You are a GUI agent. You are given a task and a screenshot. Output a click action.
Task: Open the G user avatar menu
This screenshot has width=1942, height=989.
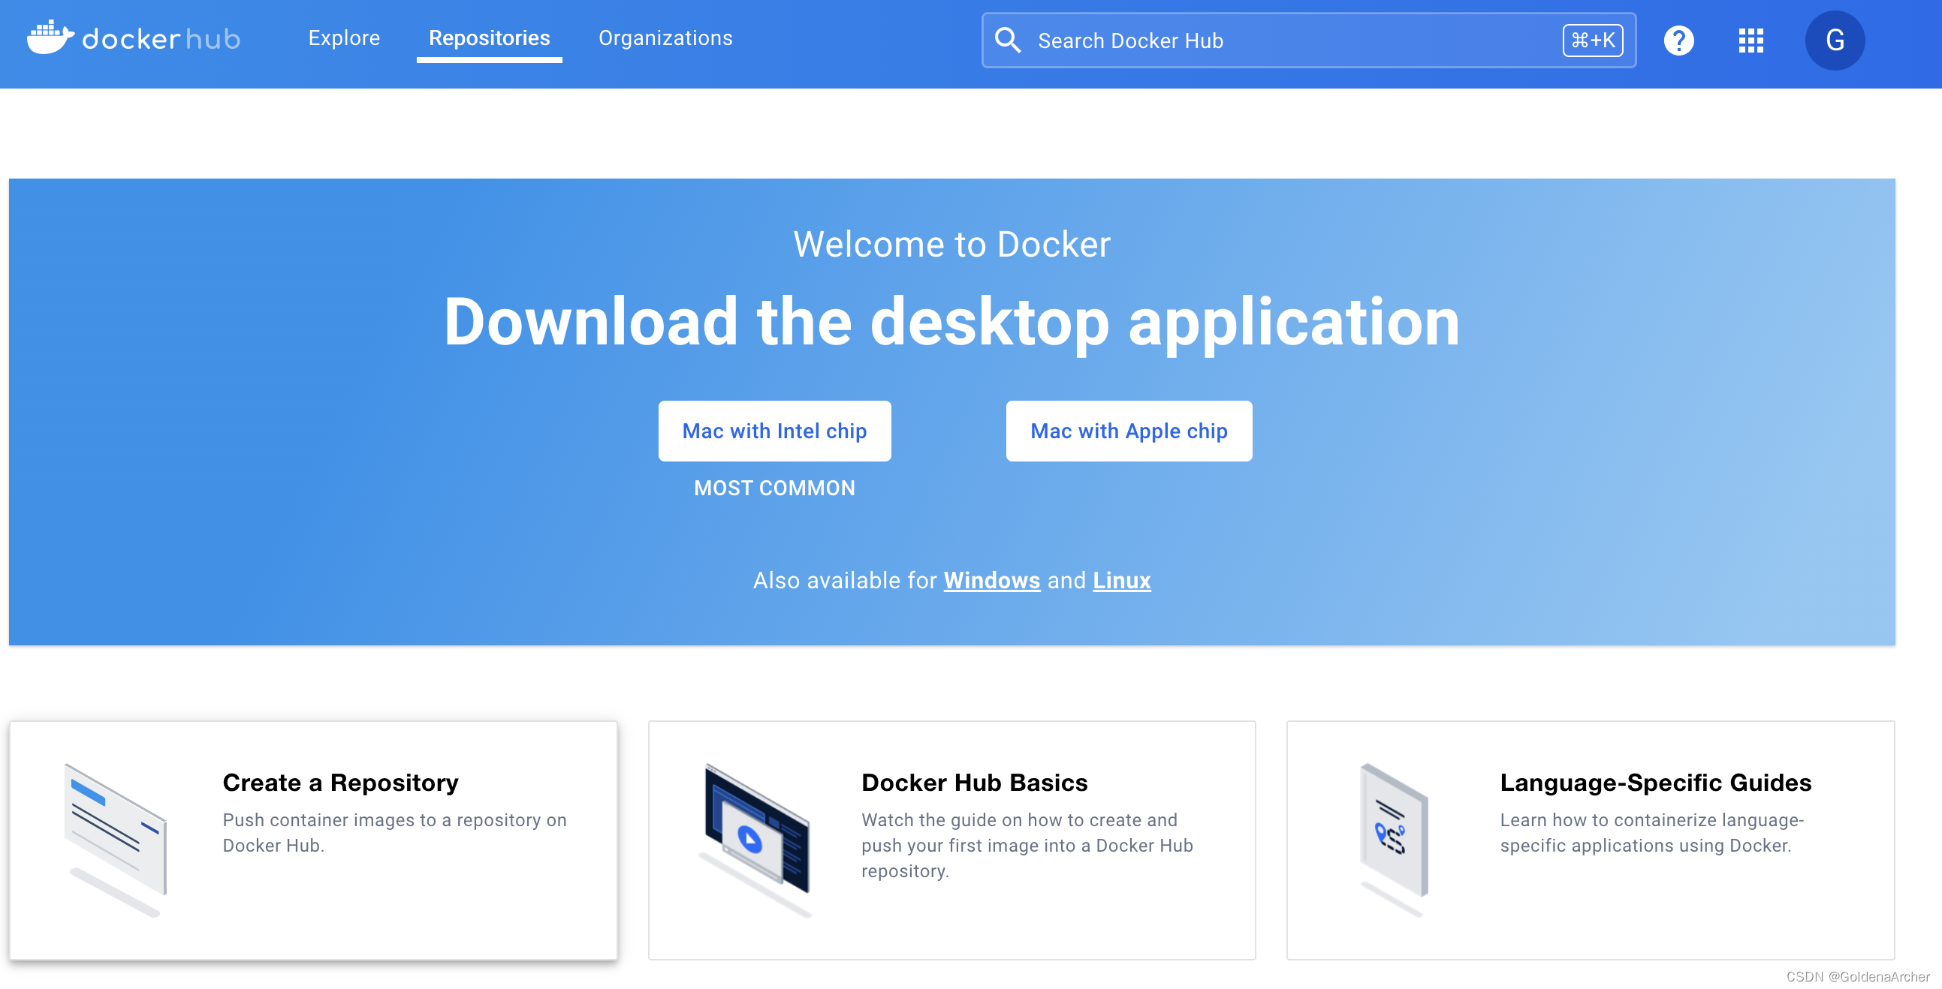coord(1834,41)
